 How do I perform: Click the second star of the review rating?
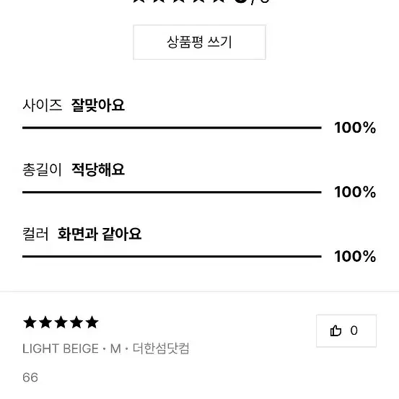click(x=45, y=323)
